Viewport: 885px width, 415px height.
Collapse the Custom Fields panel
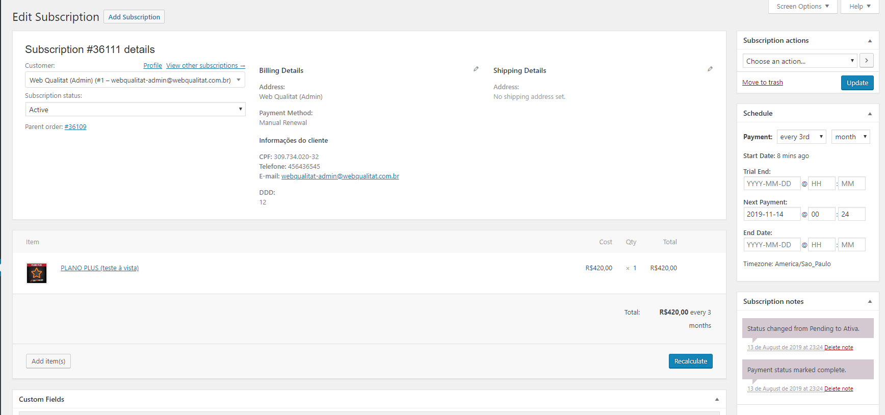point(717,400)
